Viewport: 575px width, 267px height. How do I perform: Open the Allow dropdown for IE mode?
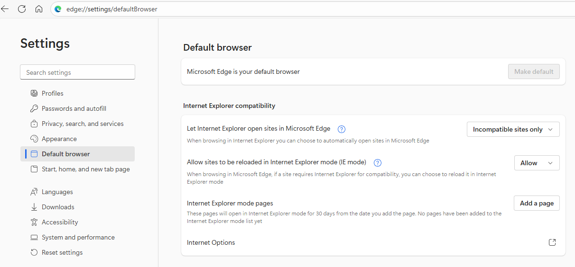pos(537,163)
